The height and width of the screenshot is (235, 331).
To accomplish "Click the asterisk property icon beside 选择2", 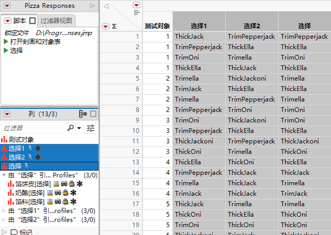I will pos(38,157).
